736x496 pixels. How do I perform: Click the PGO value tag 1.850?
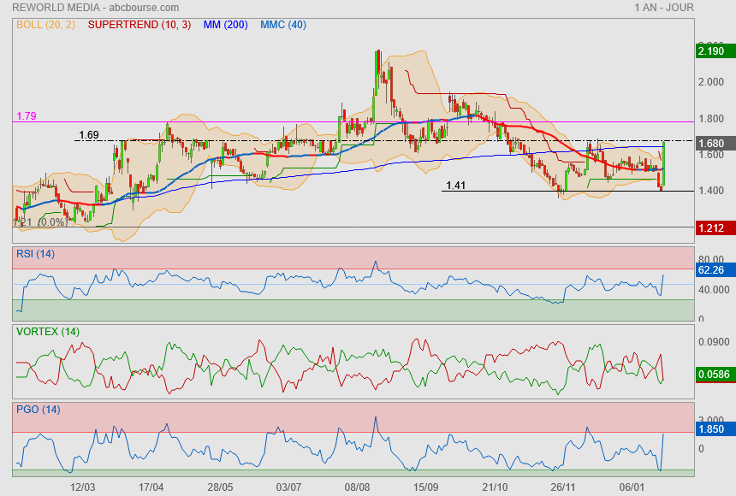coord(712,428)
